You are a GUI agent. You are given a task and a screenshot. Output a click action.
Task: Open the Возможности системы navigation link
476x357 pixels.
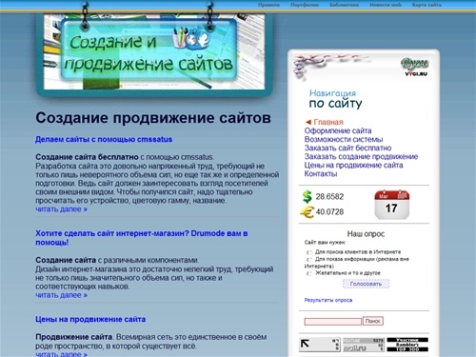coord(344,139)
